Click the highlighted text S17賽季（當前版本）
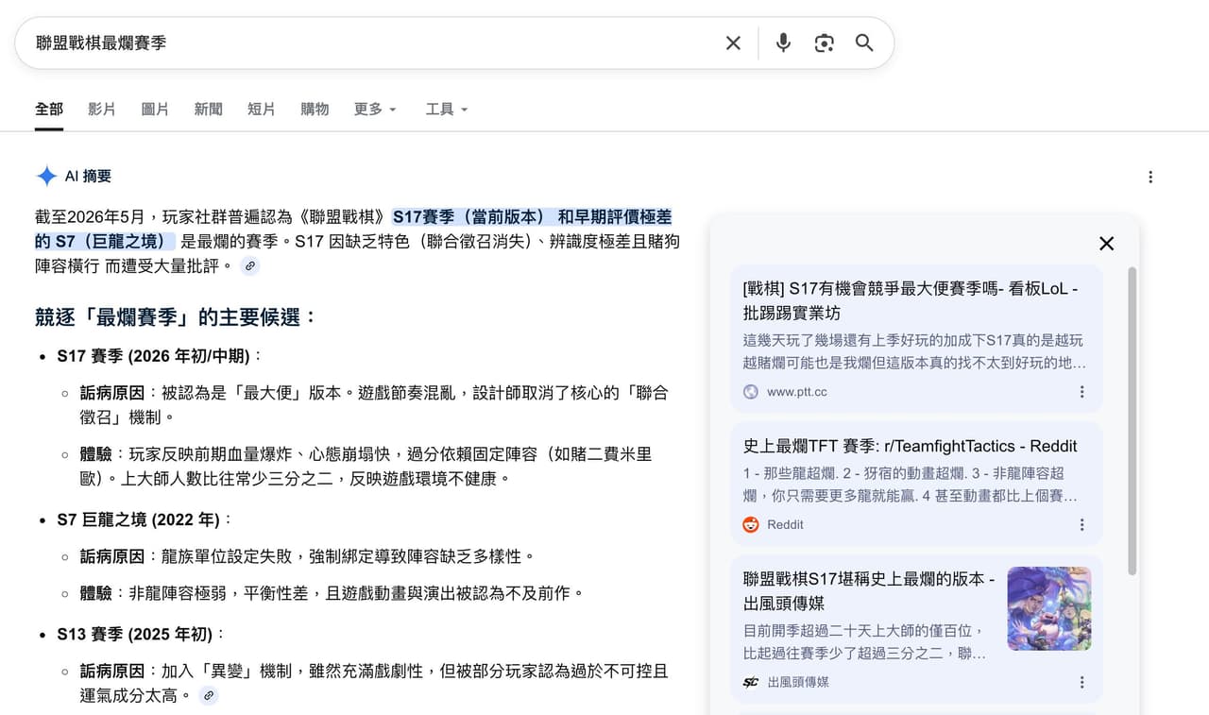The height and width of the screenshot is (715, 1209). 470,217
